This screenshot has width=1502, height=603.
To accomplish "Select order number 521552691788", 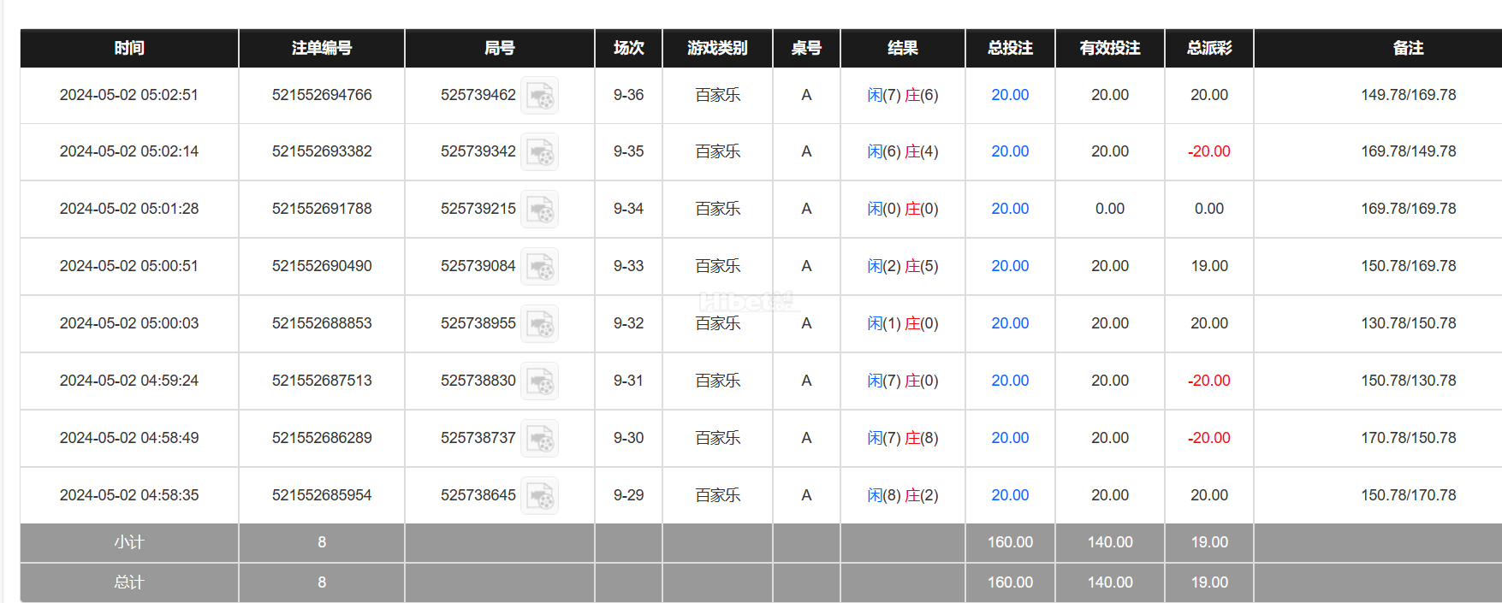I will 322,209.
